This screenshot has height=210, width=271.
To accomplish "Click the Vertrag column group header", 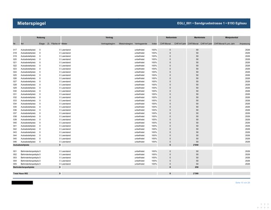I will 109,37.
